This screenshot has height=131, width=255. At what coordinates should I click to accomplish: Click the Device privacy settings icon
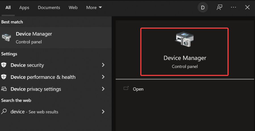tap(4, 89)
